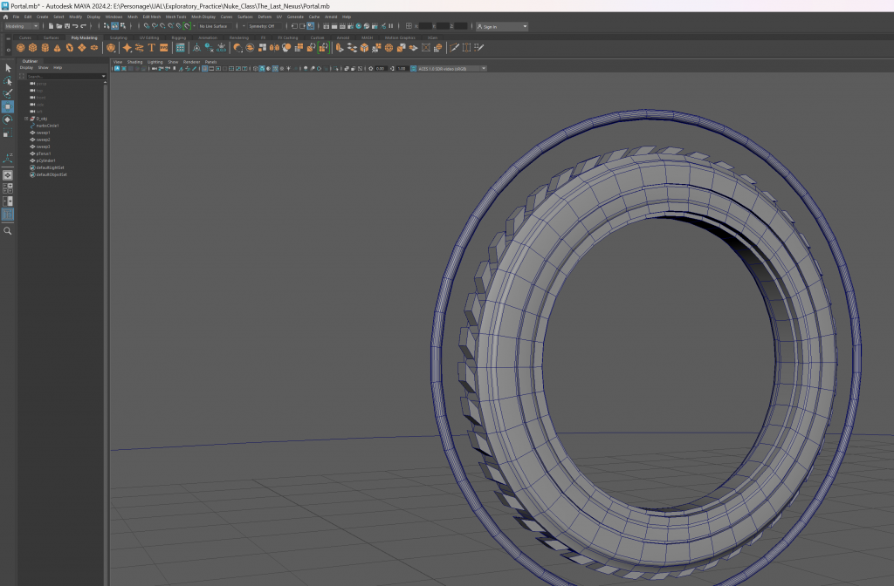Open the Outliner Display menu
This screenshot has width=894, height=586.
pyautogui.click(x=27, y=68)
